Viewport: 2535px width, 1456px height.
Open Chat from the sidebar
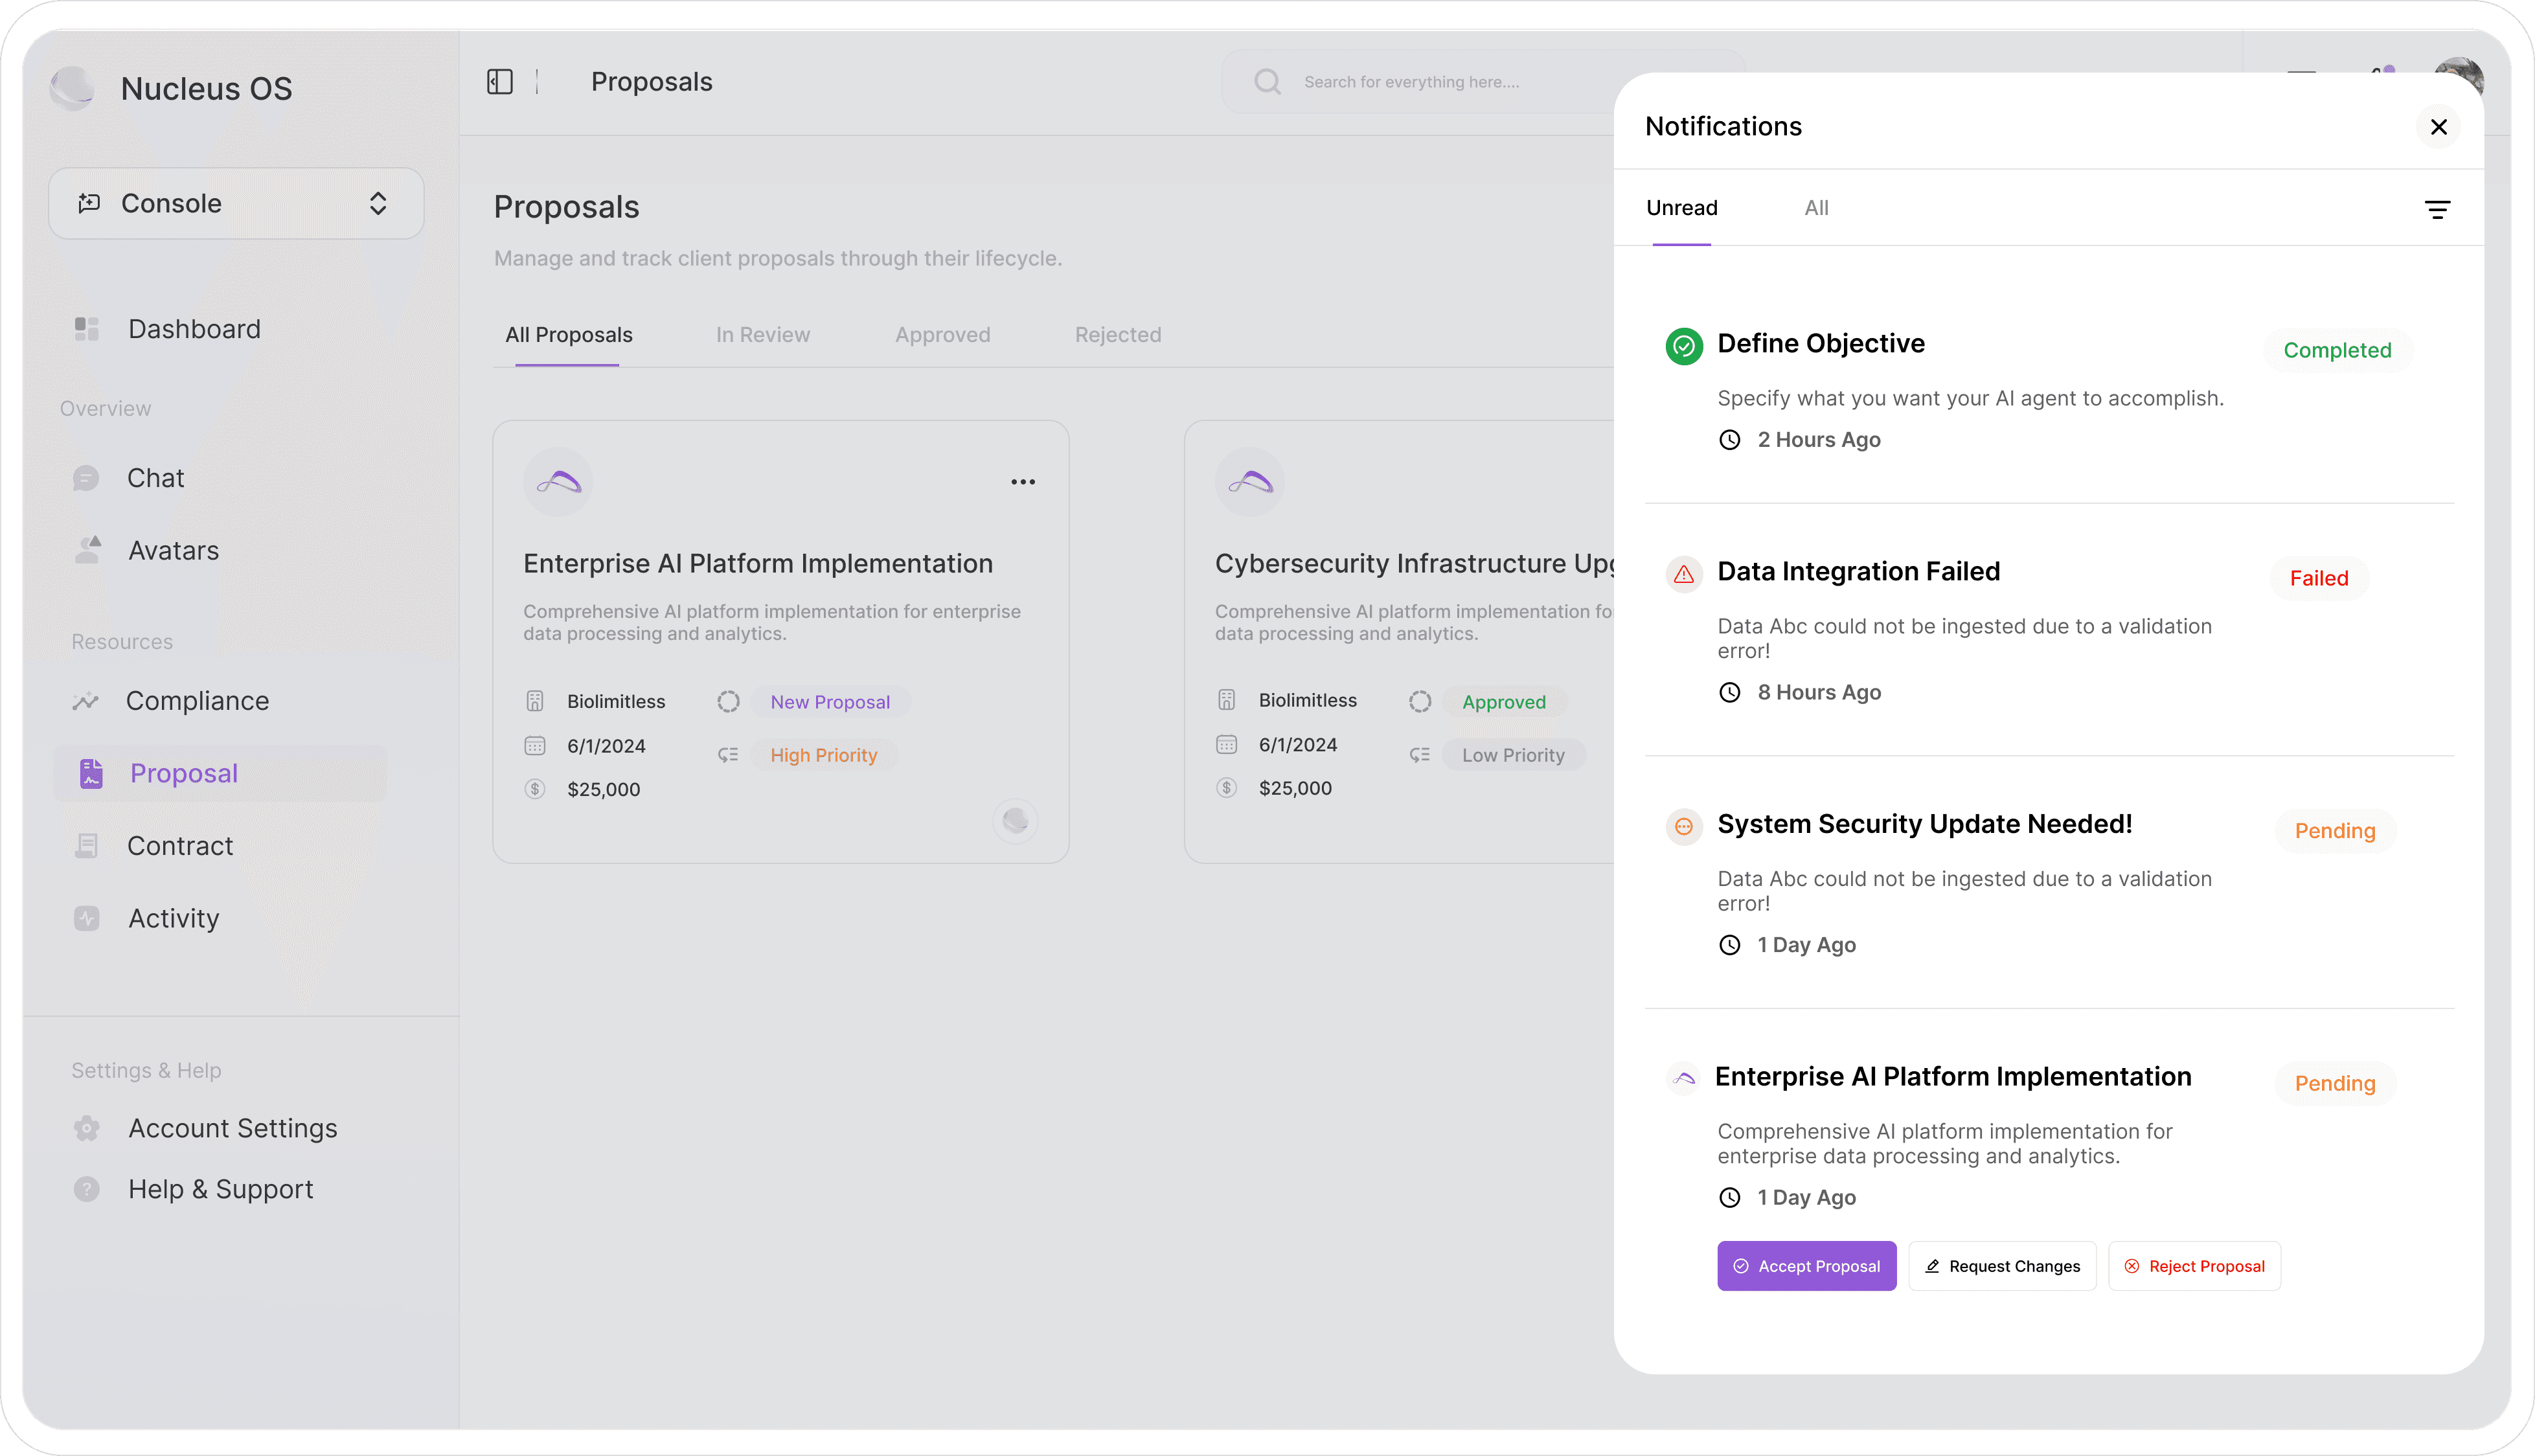pos(155,478)
